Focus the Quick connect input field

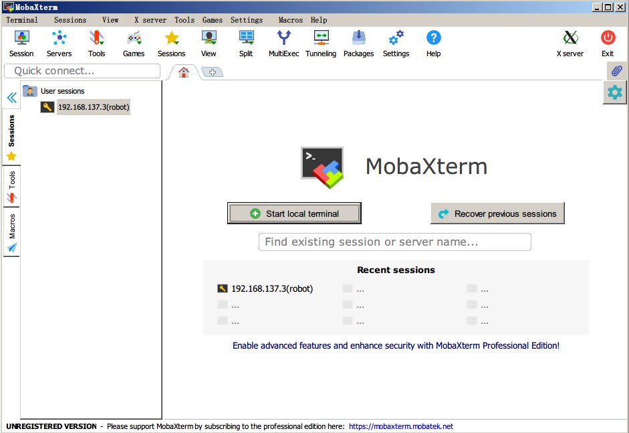point(82,71)
